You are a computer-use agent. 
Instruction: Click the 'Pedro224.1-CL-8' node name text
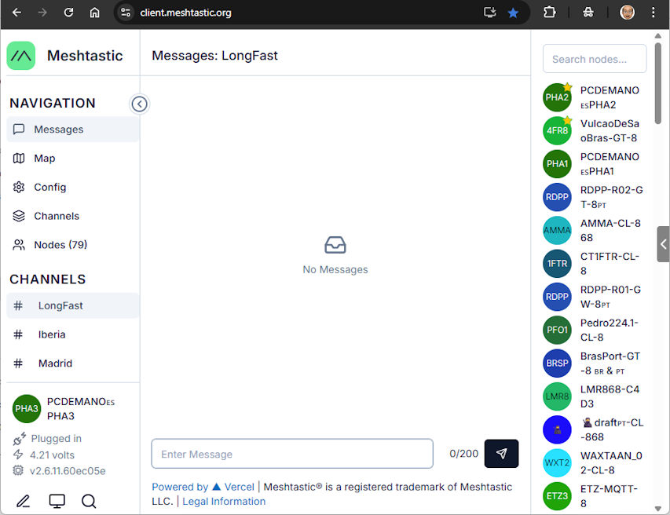(609, 330)
